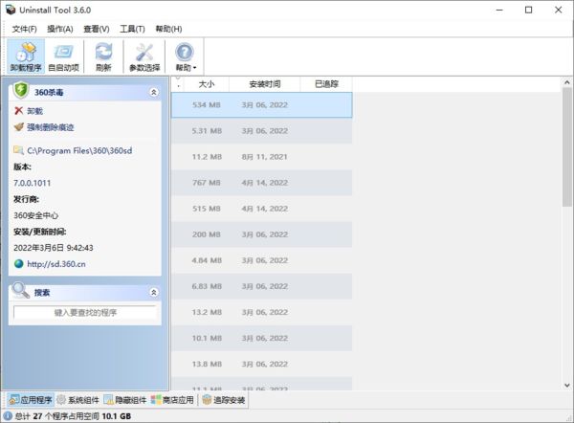Click the install time 2022年3月6日 9:42:43
574x423 pixels.
(54, 248)
